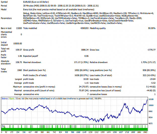157x134 pixels.
Task: Click the parameter line starting 'USEMAE=false'
Action: pyautogui.click(x=78, y=21)
